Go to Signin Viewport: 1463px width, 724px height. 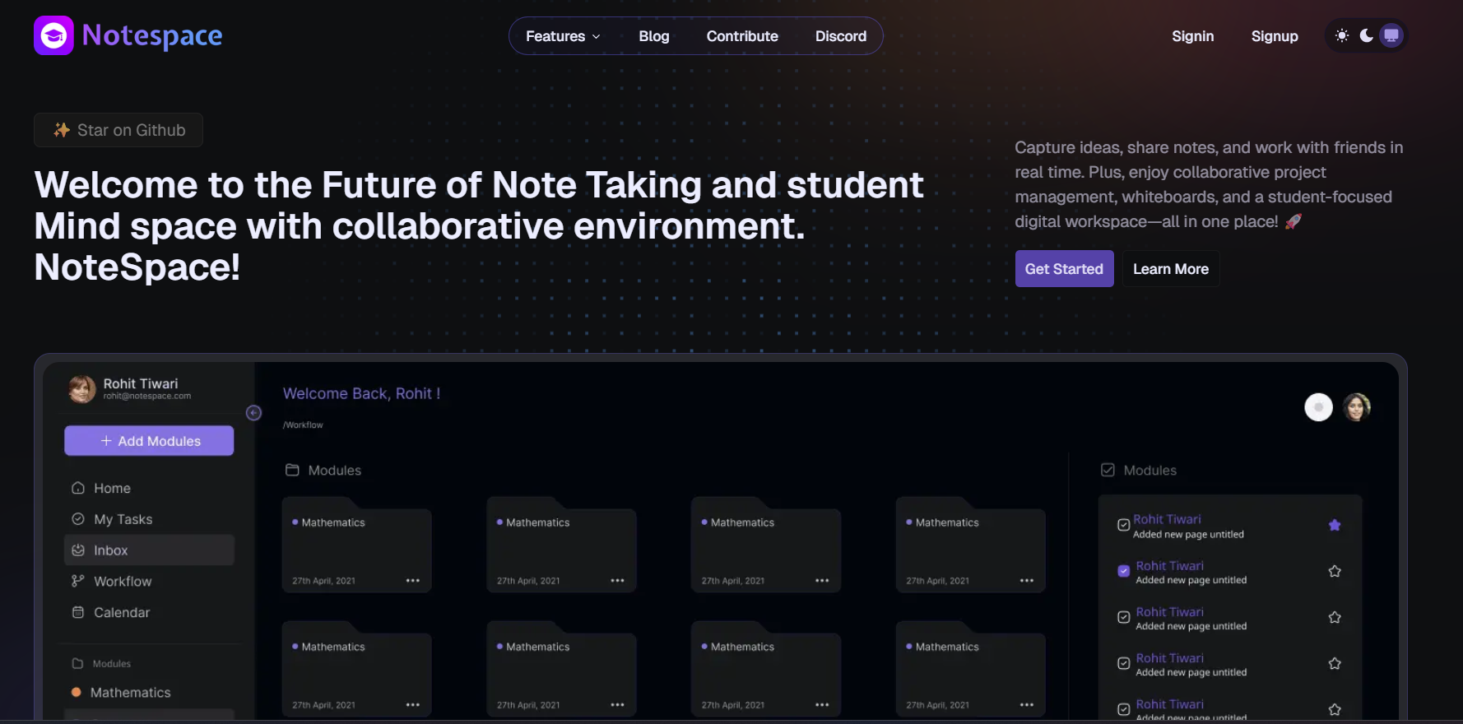[1193, 36]
